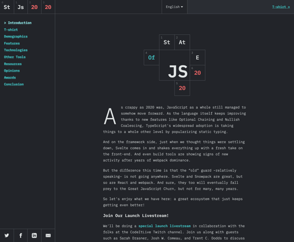Viewport: 294px width, 242px height.
Task: Open the English language dropdown
Action: point(174,7)
